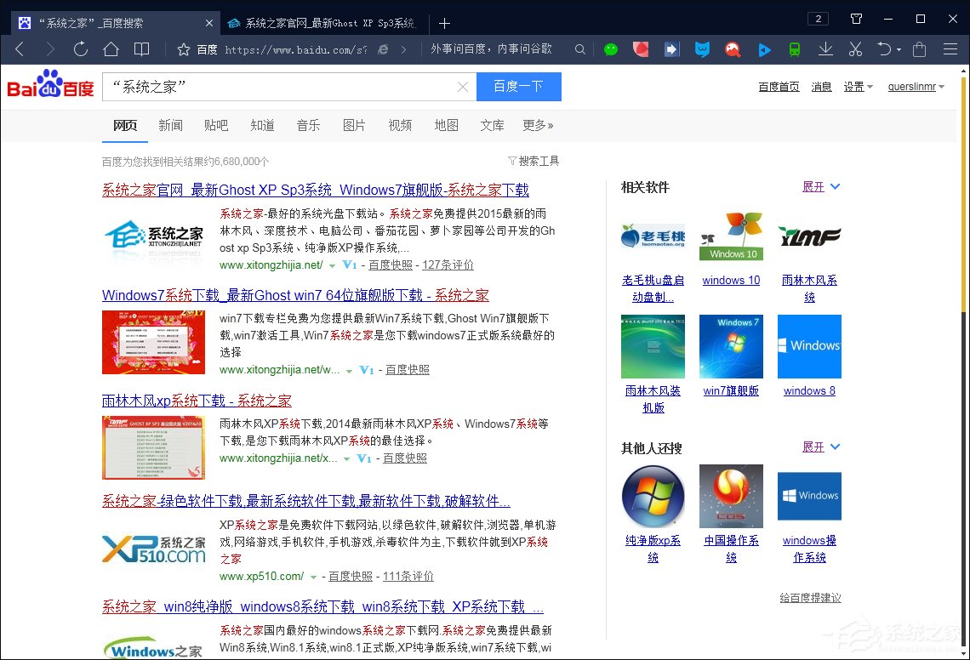Click the 百度一下 search button
This screenshot has width=970, height=660.
click(x=518, y=87)
